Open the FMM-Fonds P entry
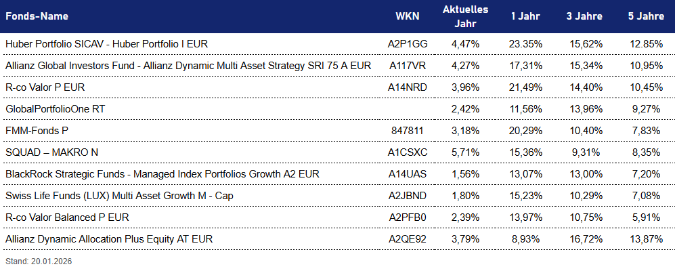This screenshot has width=675, height=273. click(x=37, y=131)
